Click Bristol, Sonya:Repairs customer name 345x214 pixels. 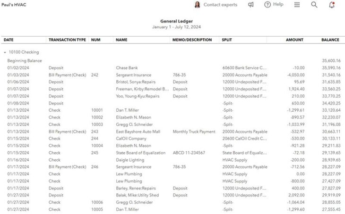coord(136,82)
